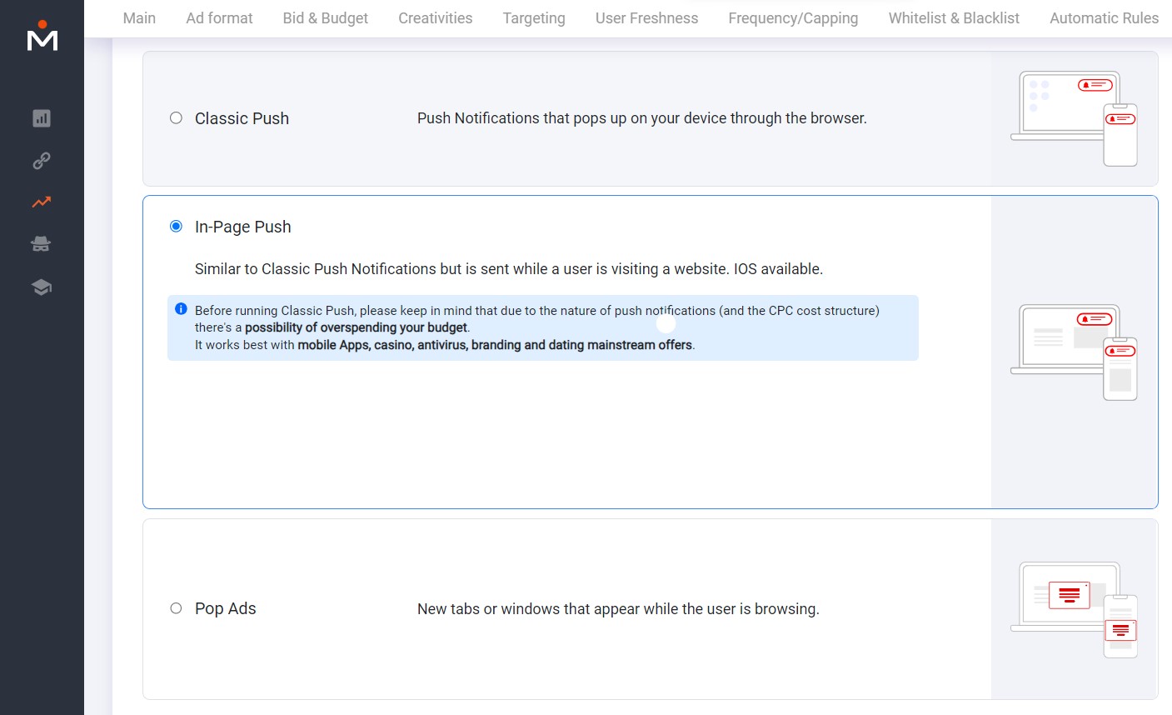
Task: Switch to the Automatic Rules tab
Action: tap(1104, 17)
